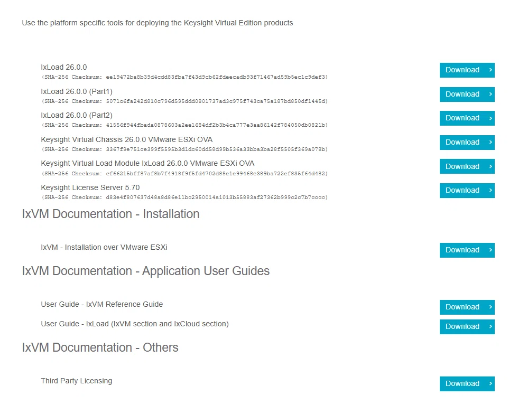509x405 pixels.
Task: Download IxLoad 26.0.0 base package
Action: [x=467, y=70]
